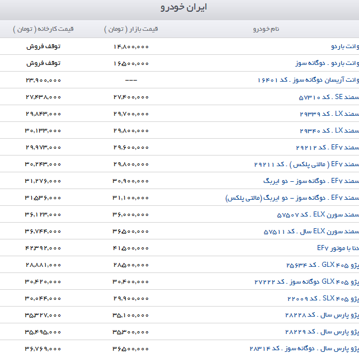Click market price ۱۴,۸۰۰,۰۰۰
The width and height of the screenshot is (359, 353).
click(131, 47)
